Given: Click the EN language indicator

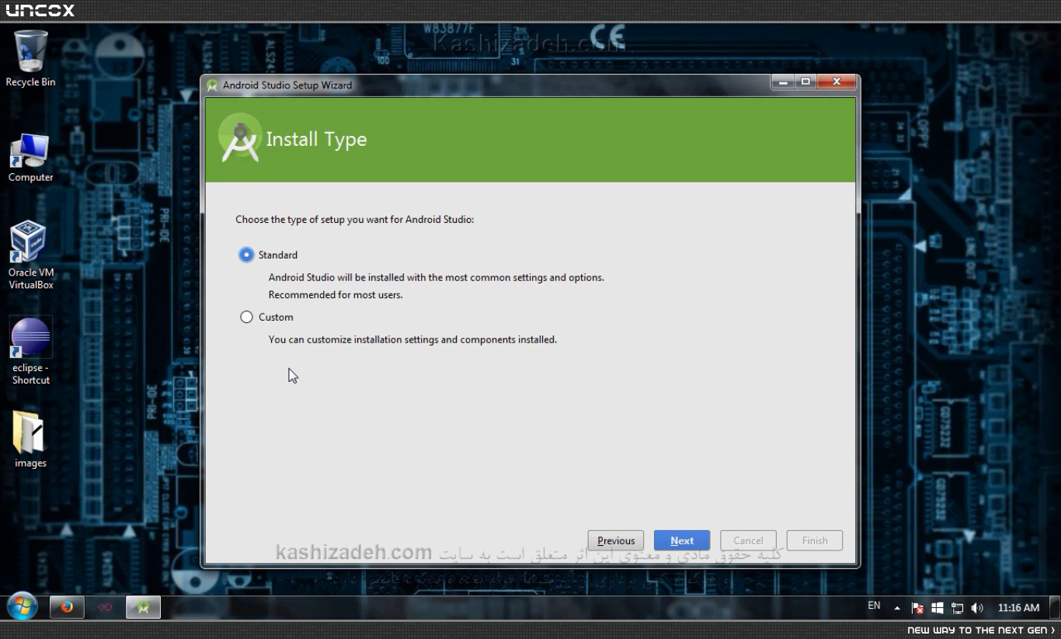Looking at the screenshot, I should 874,606.
